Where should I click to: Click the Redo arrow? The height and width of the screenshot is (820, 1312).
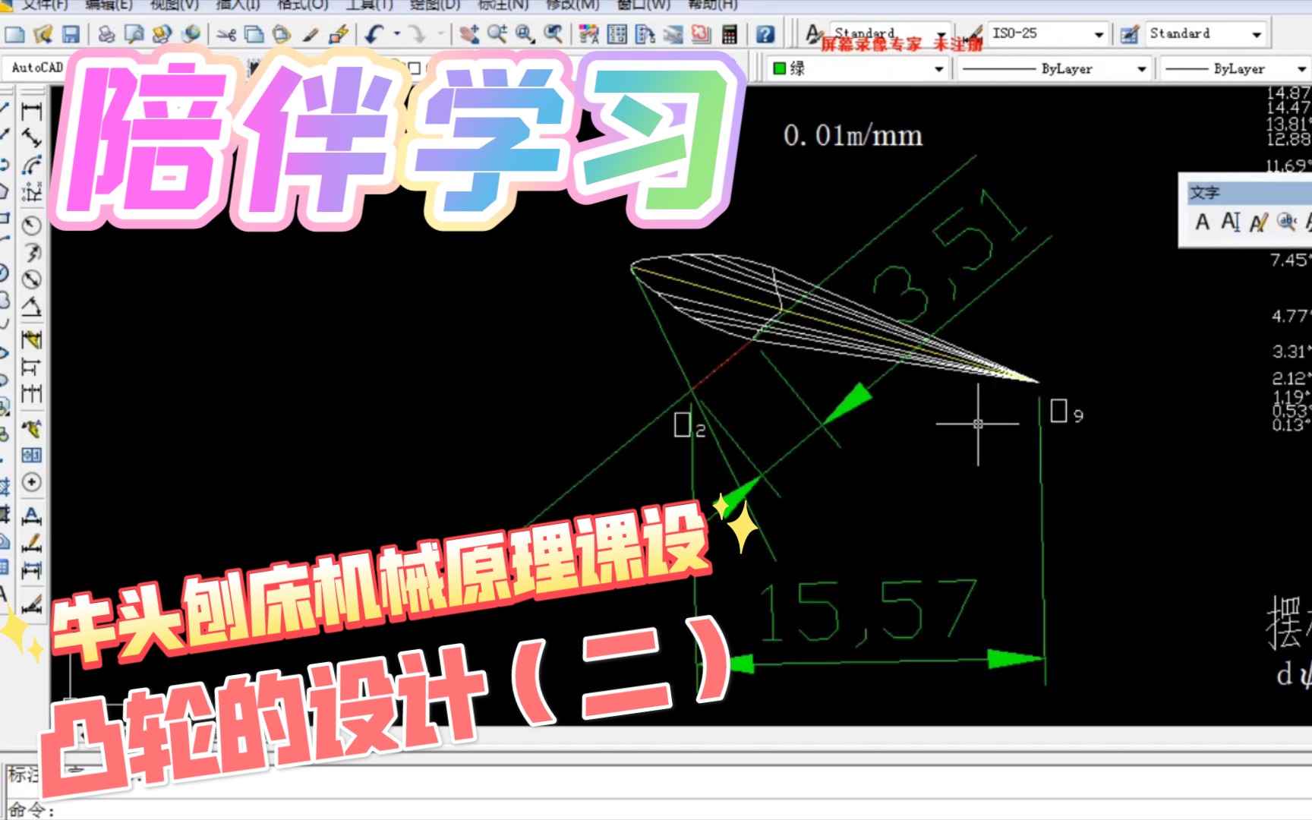(x=416, y=34)
